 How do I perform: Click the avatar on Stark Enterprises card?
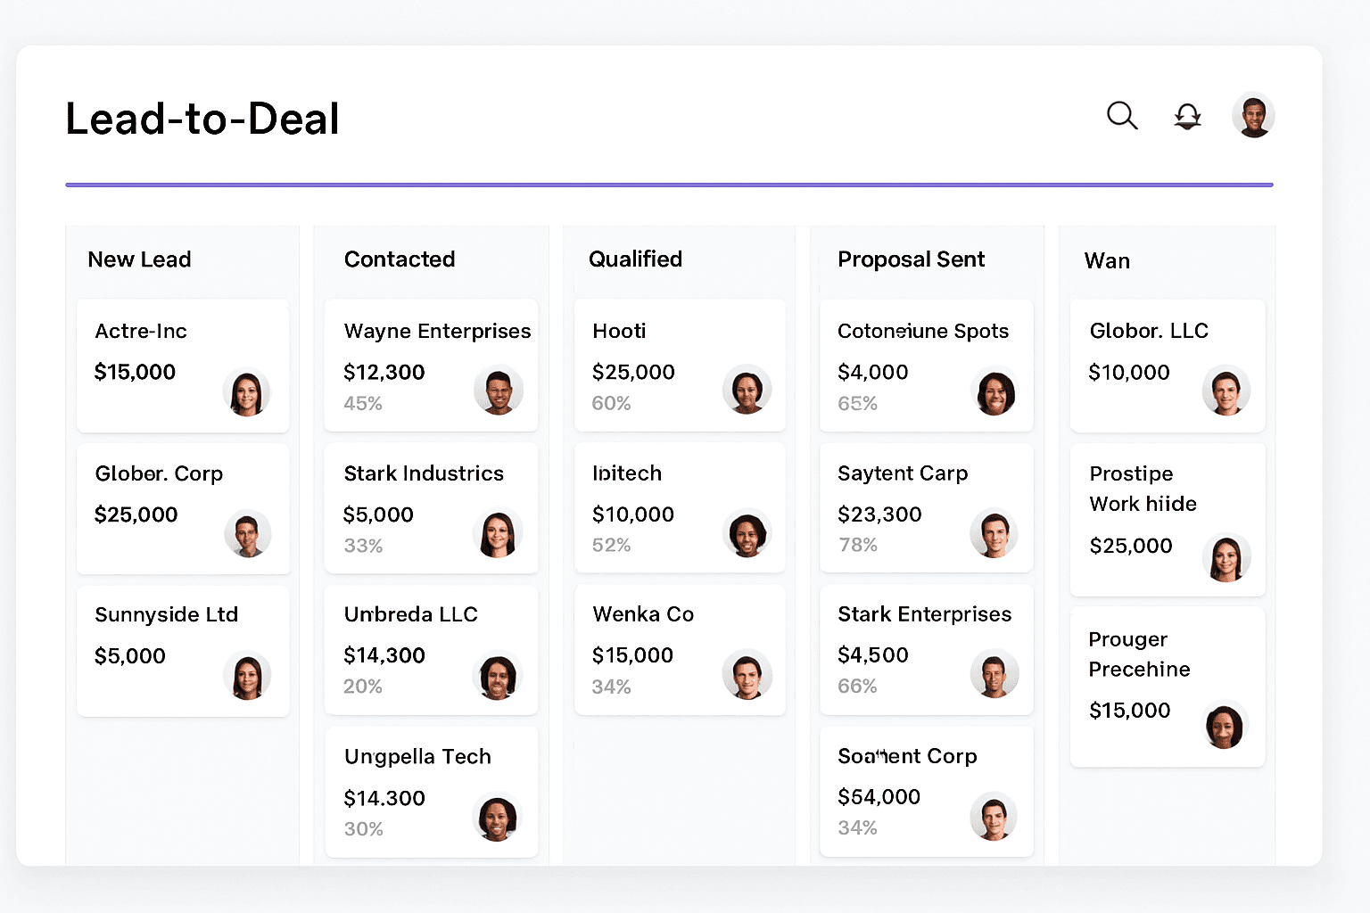coord(994,674)
